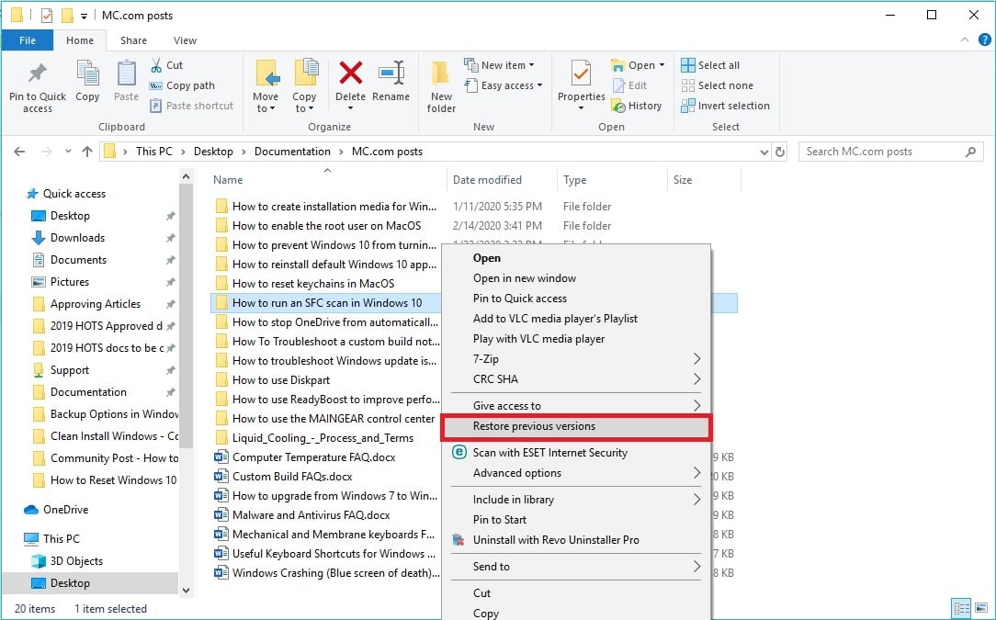Image resolution: width=996 pixels, height=620 pixels.
Task: Click the History icon in the Open group
Action: pos(618,106)
